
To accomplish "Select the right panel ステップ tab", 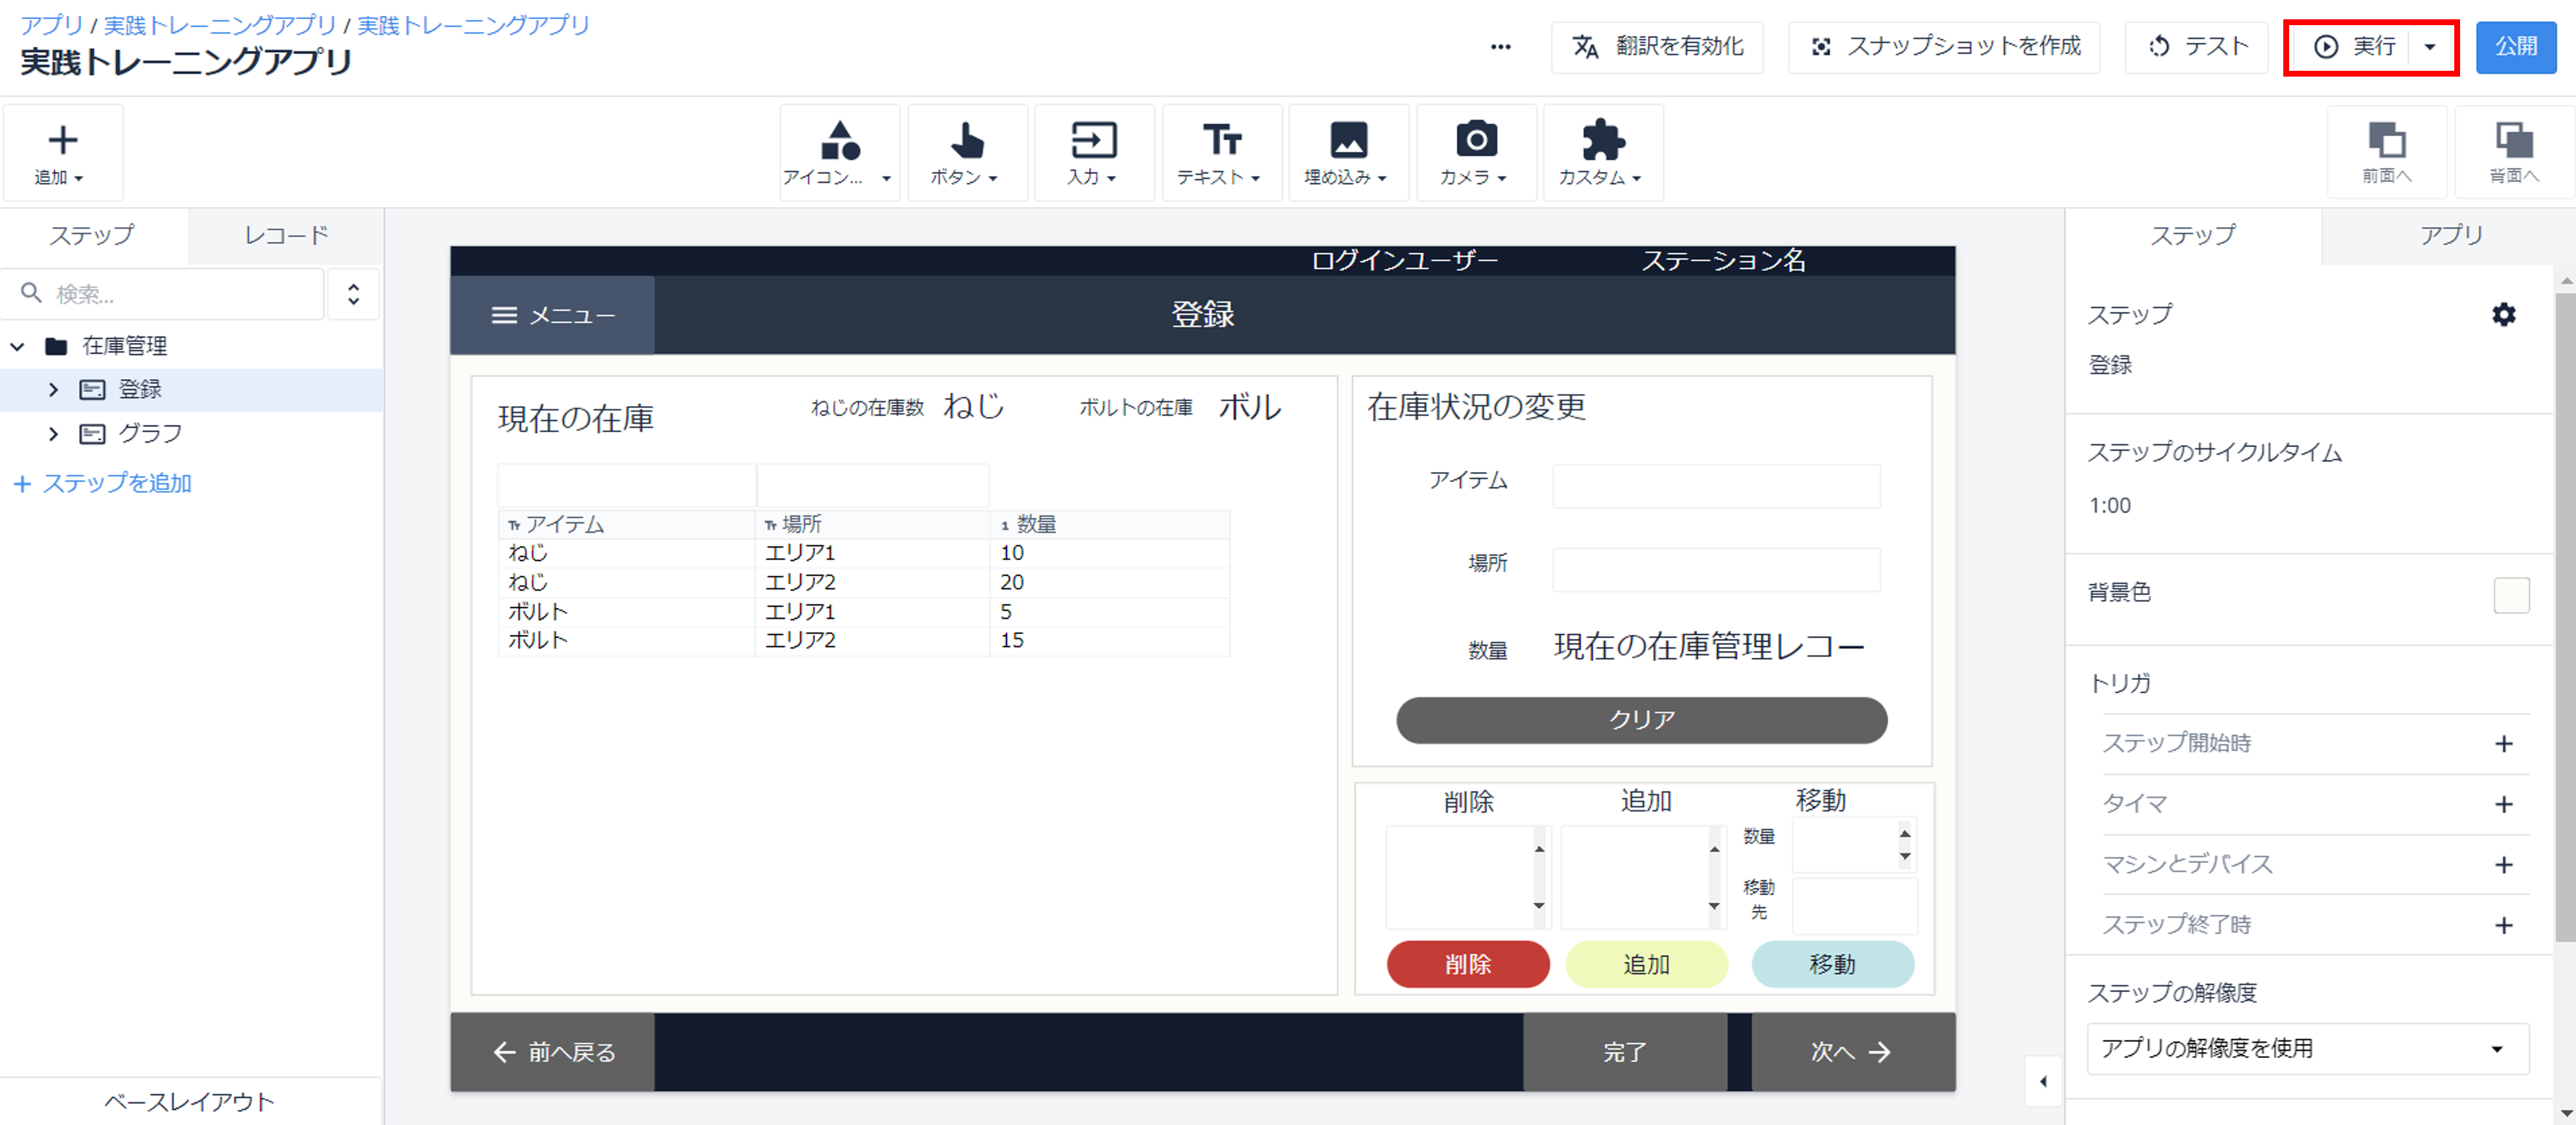I will coord(2193,236).
